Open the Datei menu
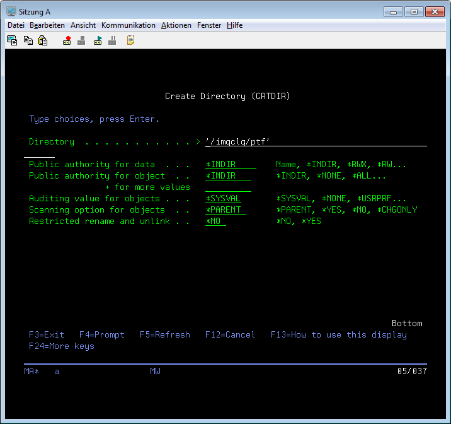Image resolution: width=451 pixels, height=424 pixels. [x=16, y=25]
